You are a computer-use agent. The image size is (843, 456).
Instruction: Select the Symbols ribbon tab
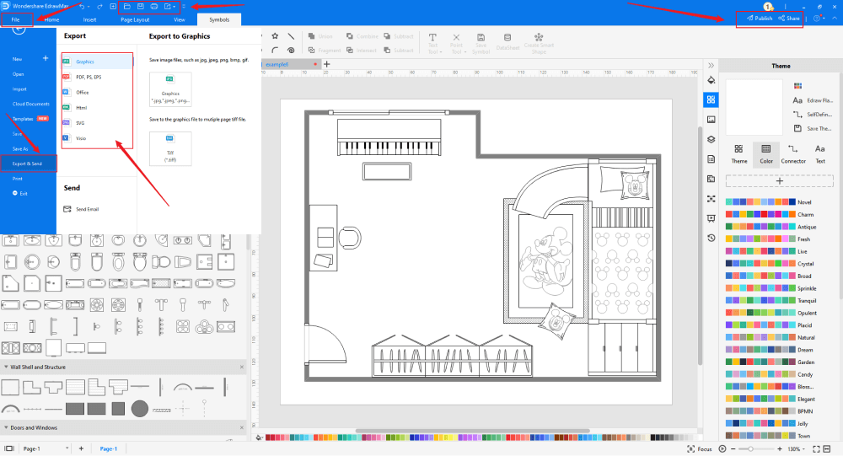(x=219, y=19)
